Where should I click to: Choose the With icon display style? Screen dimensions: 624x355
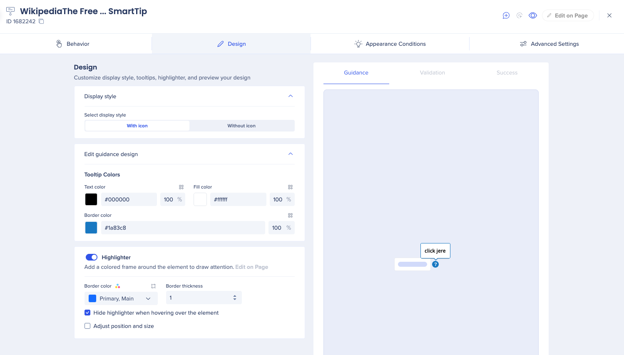click(137, 126)
